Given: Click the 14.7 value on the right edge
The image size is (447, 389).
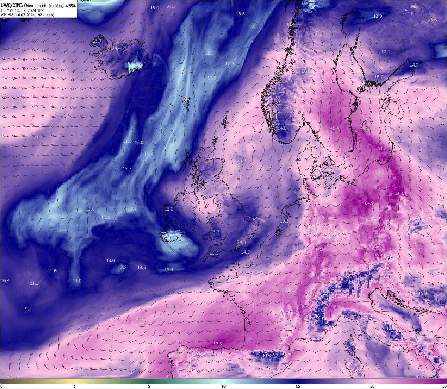Looking at the screenshot, I should (414, 65).
